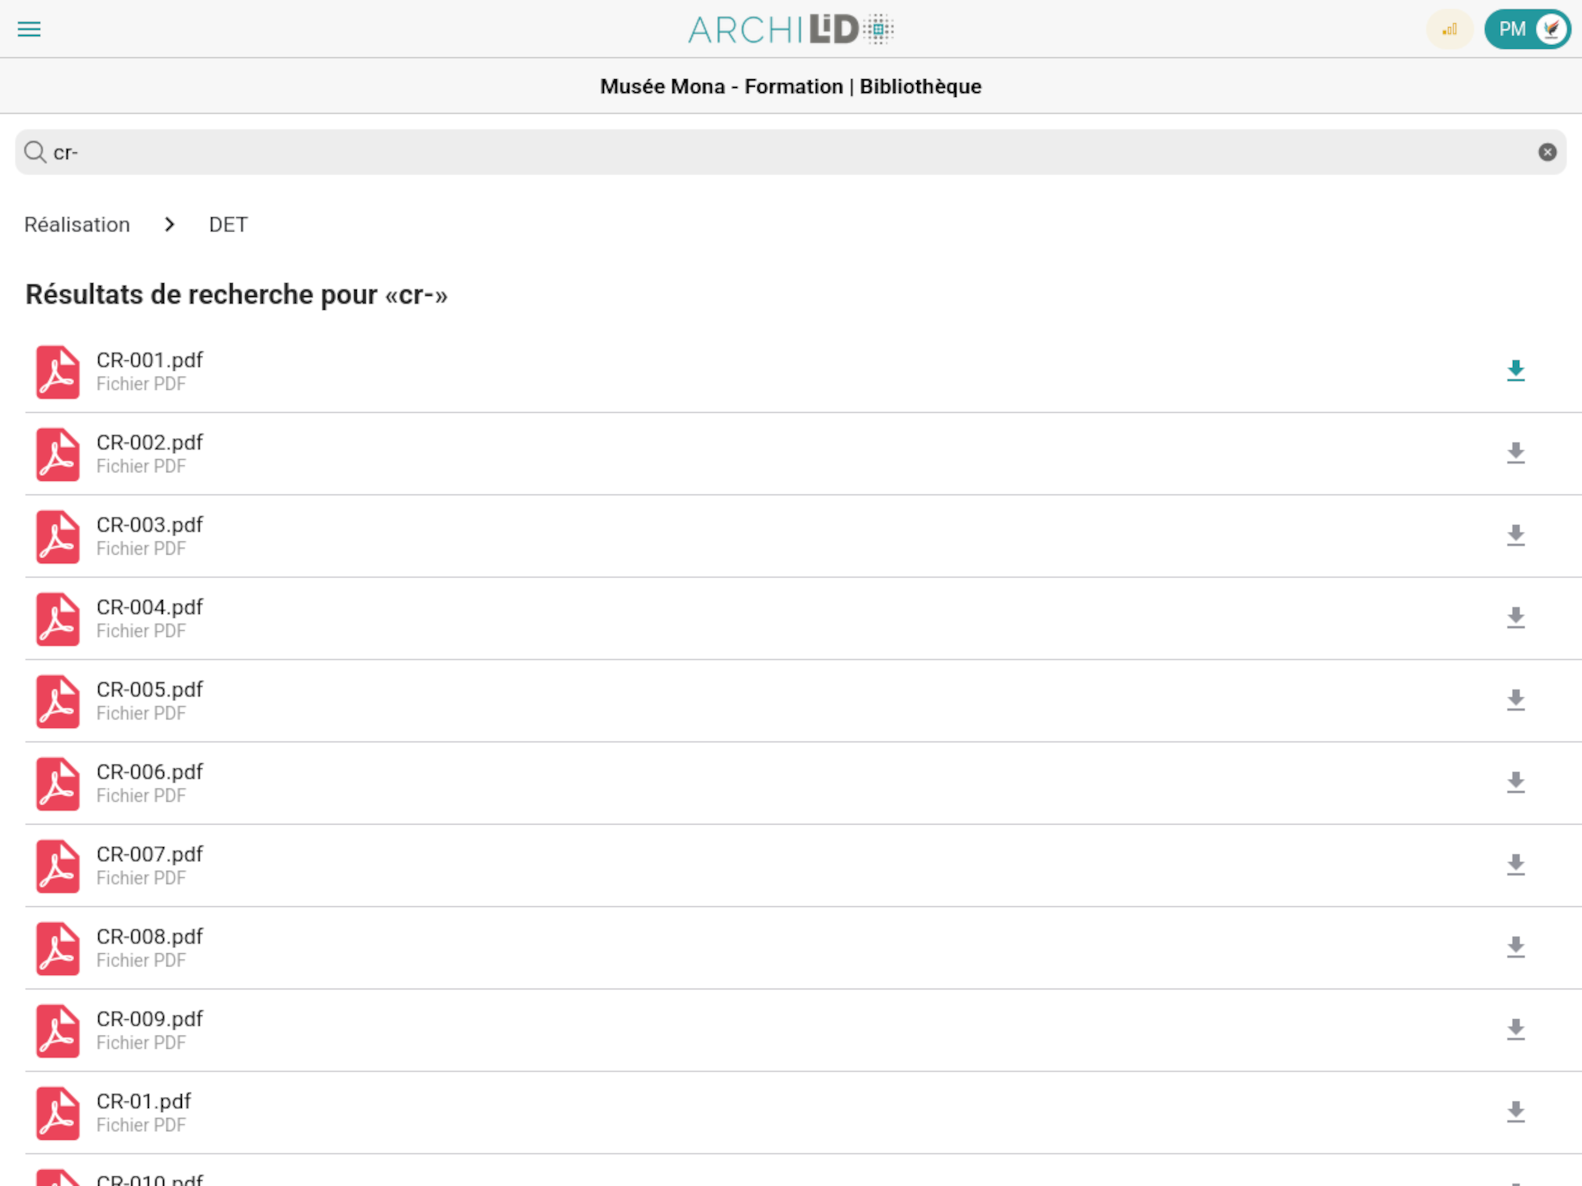Click the PDF icon for CR-007.pdf
This screenshot has height=1186, width=1582.
58,866
